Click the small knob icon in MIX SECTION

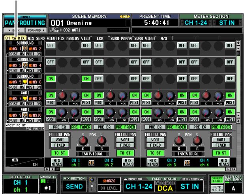coord(92,180)
